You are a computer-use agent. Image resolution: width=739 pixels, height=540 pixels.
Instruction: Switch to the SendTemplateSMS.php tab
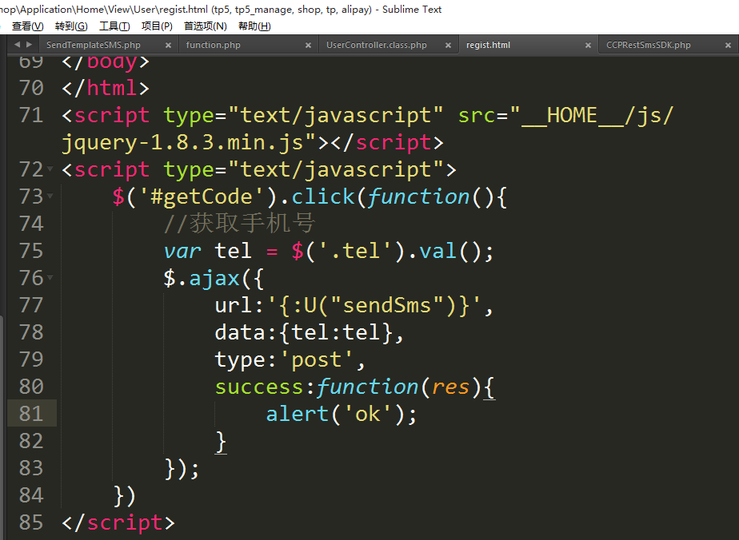(93, 46)
